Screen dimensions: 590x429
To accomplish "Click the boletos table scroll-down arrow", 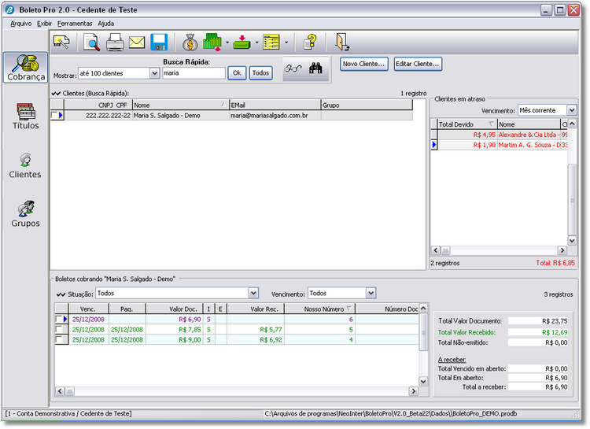I will coord(423,382).
